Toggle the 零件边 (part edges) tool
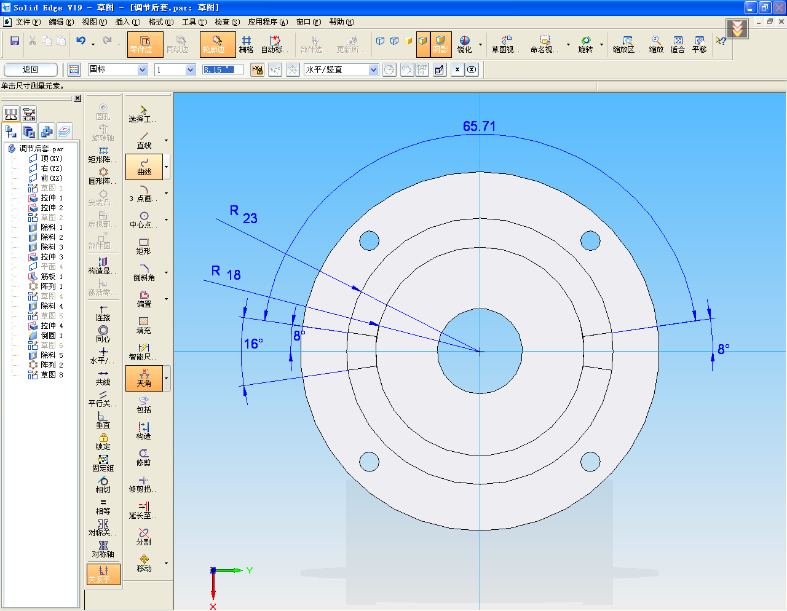The width and height of the screenshot is (787, 611). click(145, 44)
